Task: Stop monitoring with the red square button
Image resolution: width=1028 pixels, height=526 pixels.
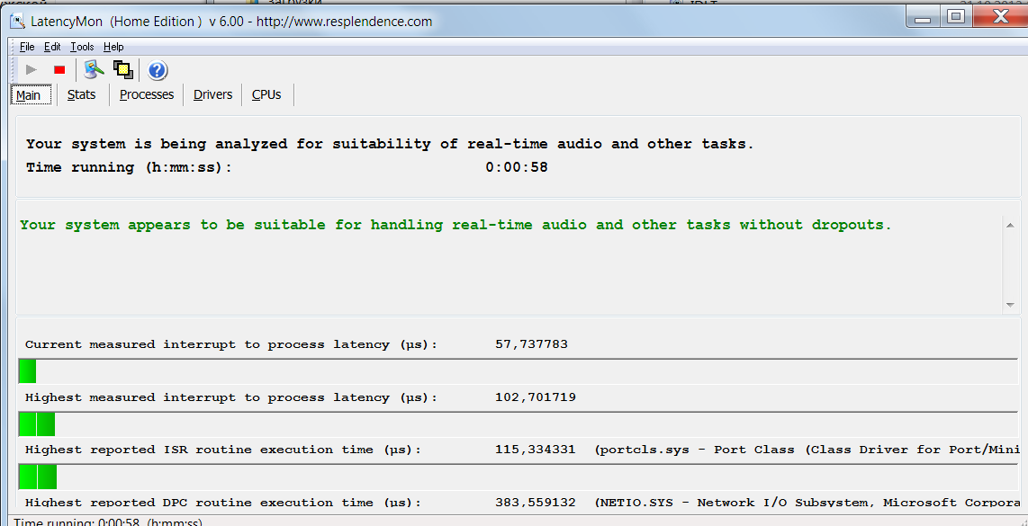Action: [x=59, y=69]
